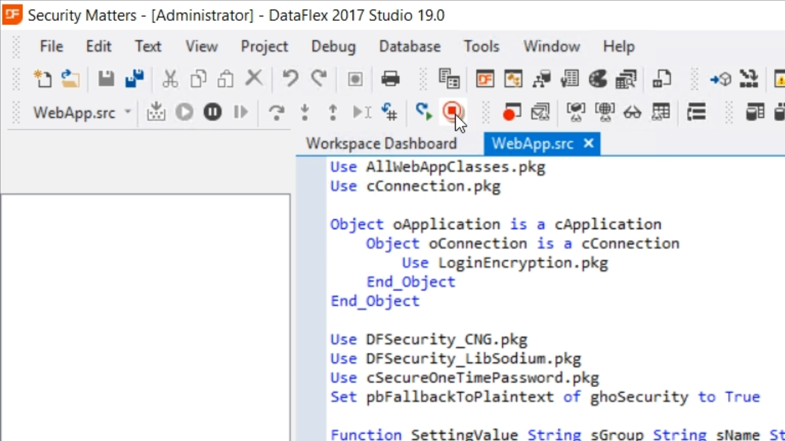785x441 pixels.
Task: Close the WebApp.src tab
Action: [x=589, y=143]
